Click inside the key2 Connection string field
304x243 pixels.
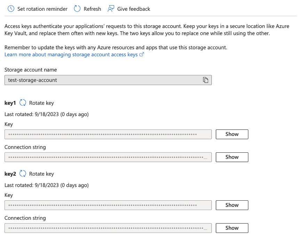pyautogui.click(x=104, y=228)
